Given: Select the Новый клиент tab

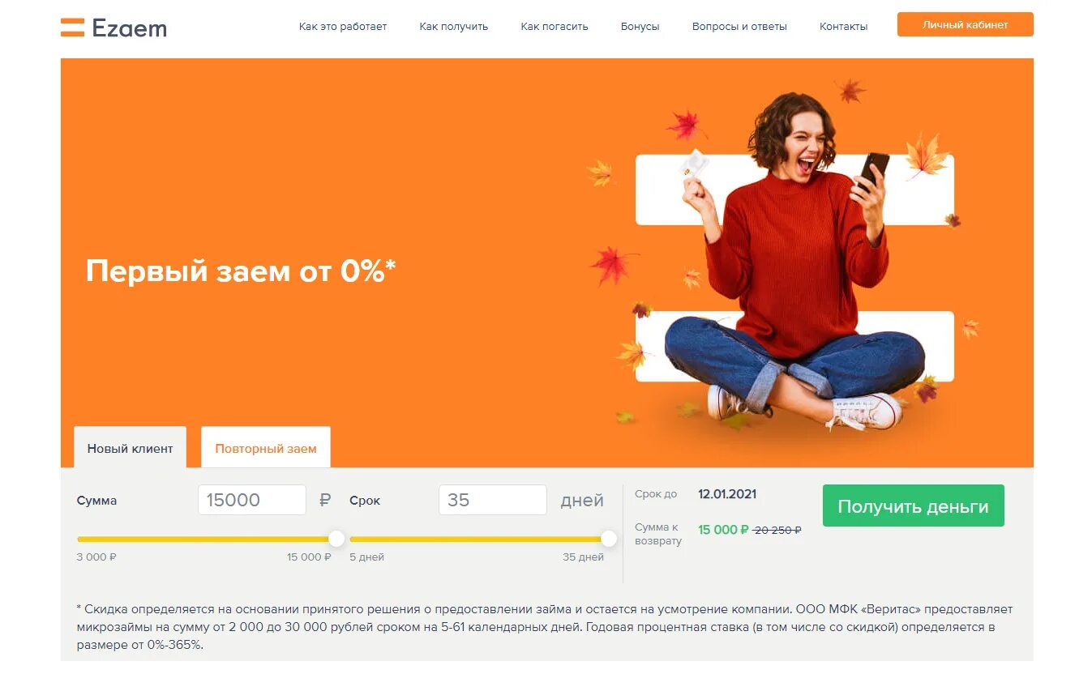Looking at the screenshot, I should [131, 448].
